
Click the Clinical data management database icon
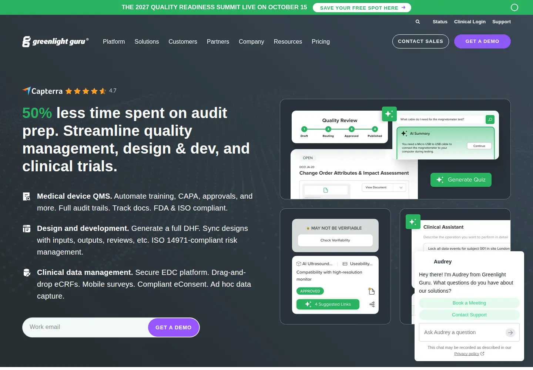coord(27,273)
